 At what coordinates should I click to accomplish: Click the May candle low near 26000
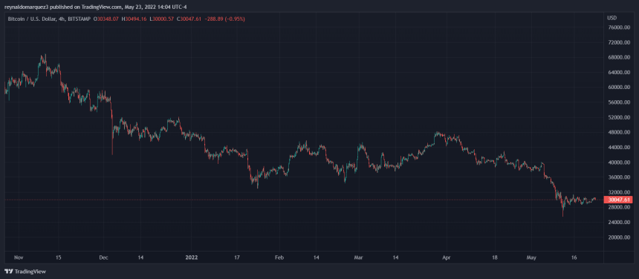coord(562,215)
